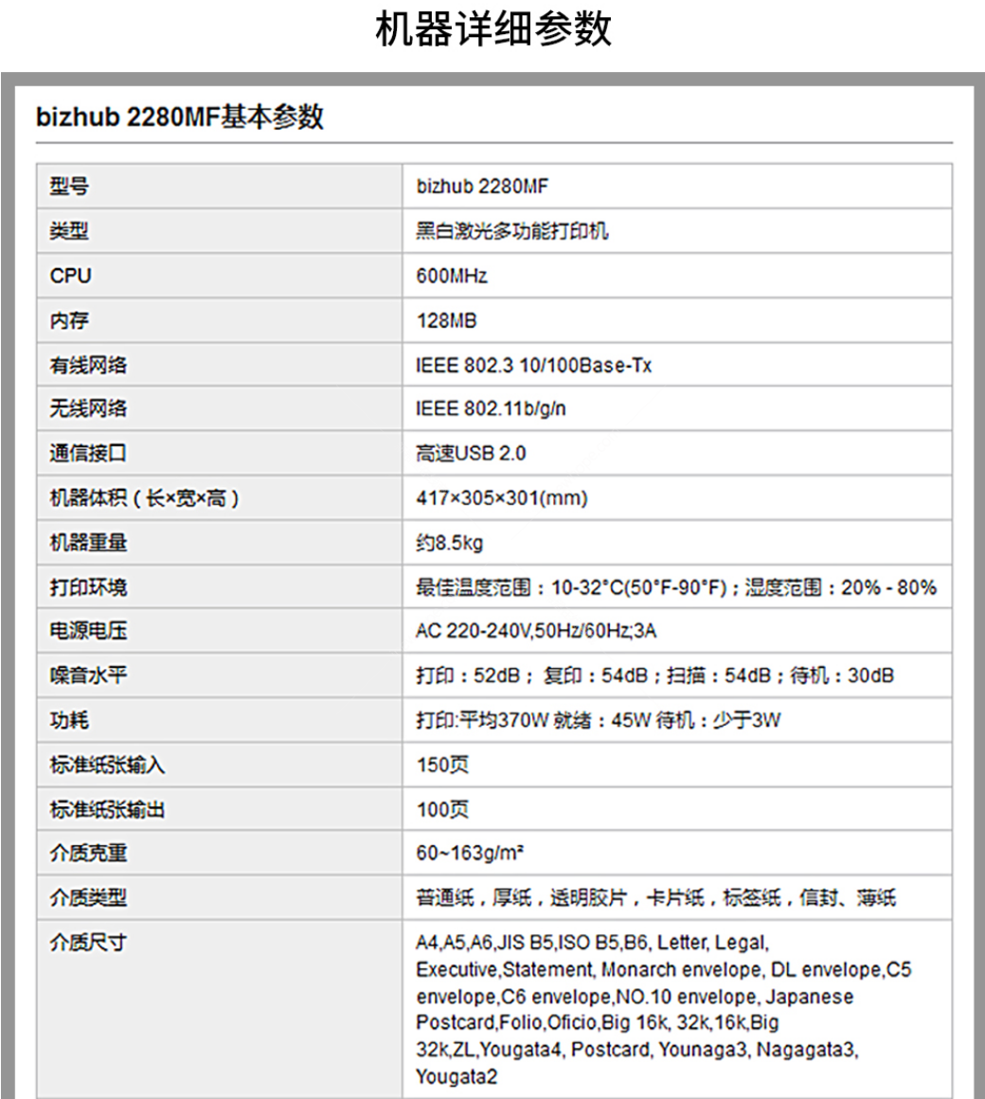Select the value 约8.5kg
The width and height of the screenshot is (985, 1099).
[x=450, y=543]
